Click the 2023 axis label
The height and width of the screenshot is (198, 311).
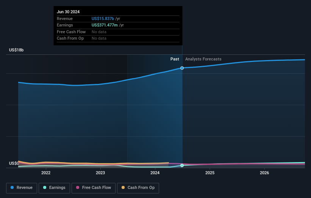click(x=100, y=173)
